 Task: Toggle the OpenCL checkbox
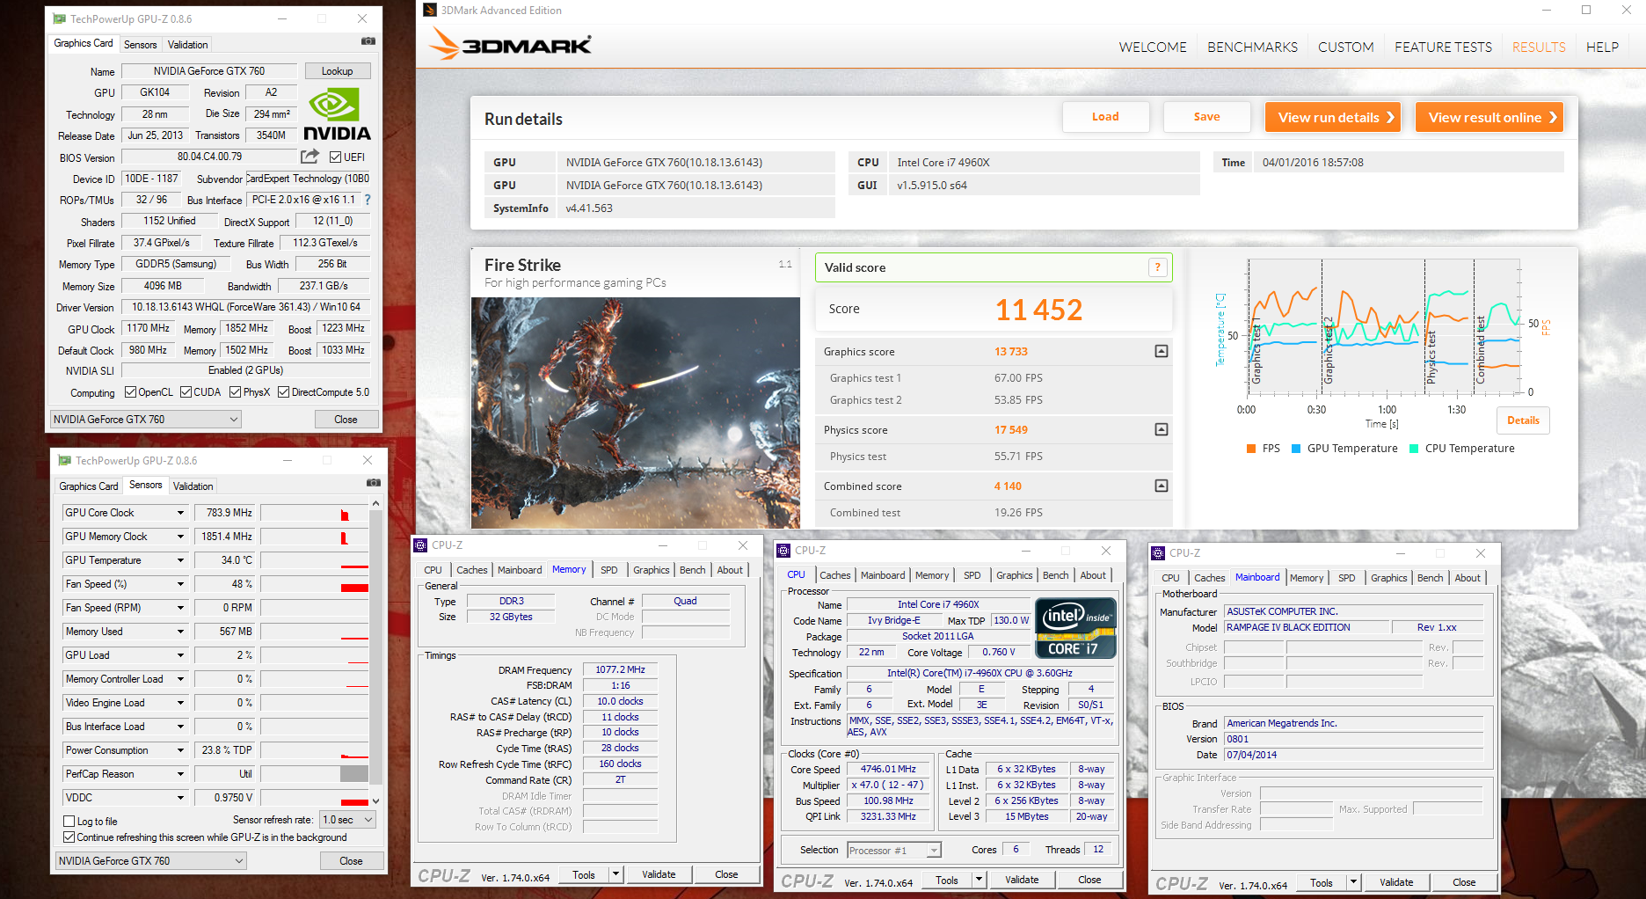tap(130, 392)
